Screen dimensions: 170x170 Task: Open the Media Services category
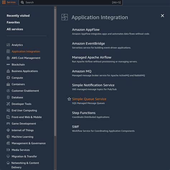[x=21, y=150]
